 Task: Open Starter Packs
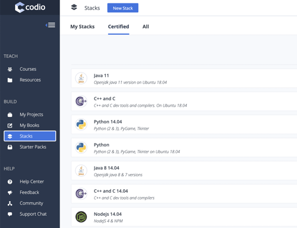coord(33,147)
